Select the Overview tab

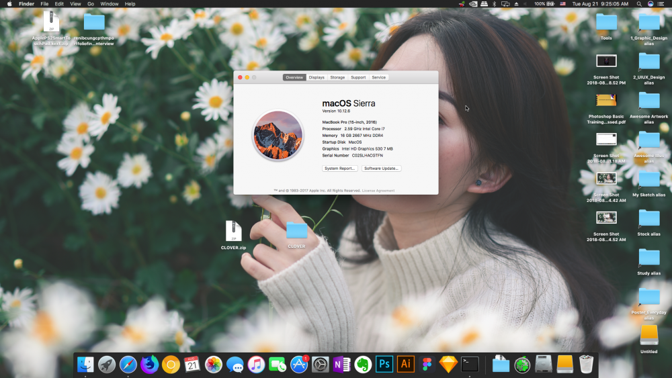pos(294,77)
